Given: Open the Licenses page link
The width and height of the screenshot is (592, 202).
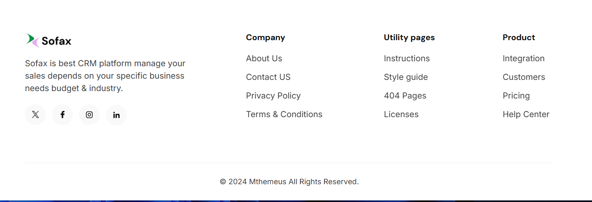Looking at the screenshot, I should point(401,114).
